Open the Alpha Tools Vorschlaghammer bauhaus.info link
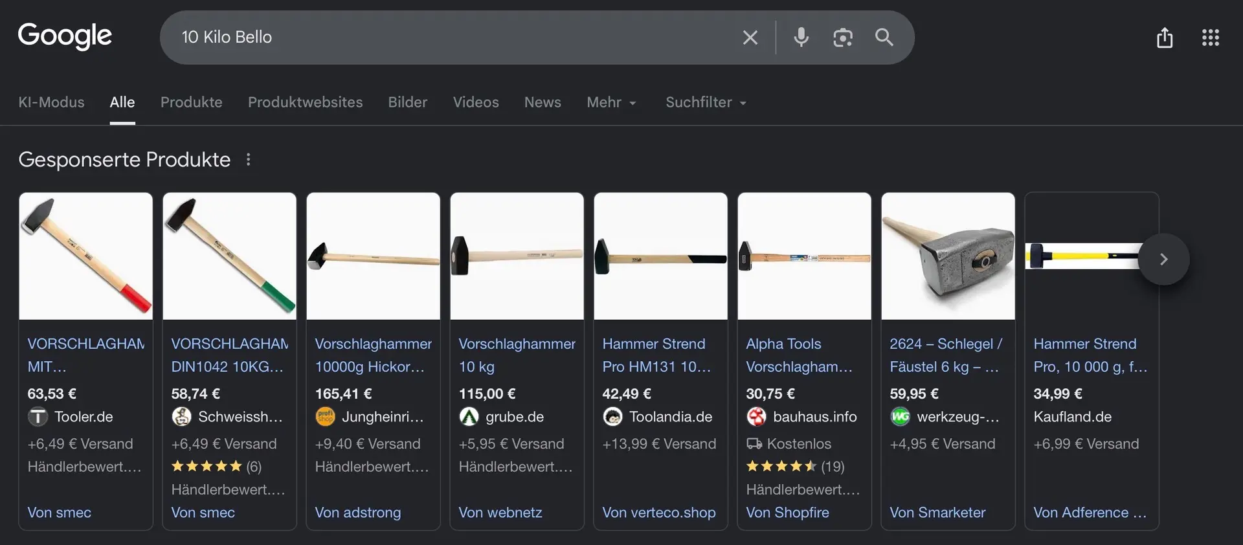 click(799, 355)
